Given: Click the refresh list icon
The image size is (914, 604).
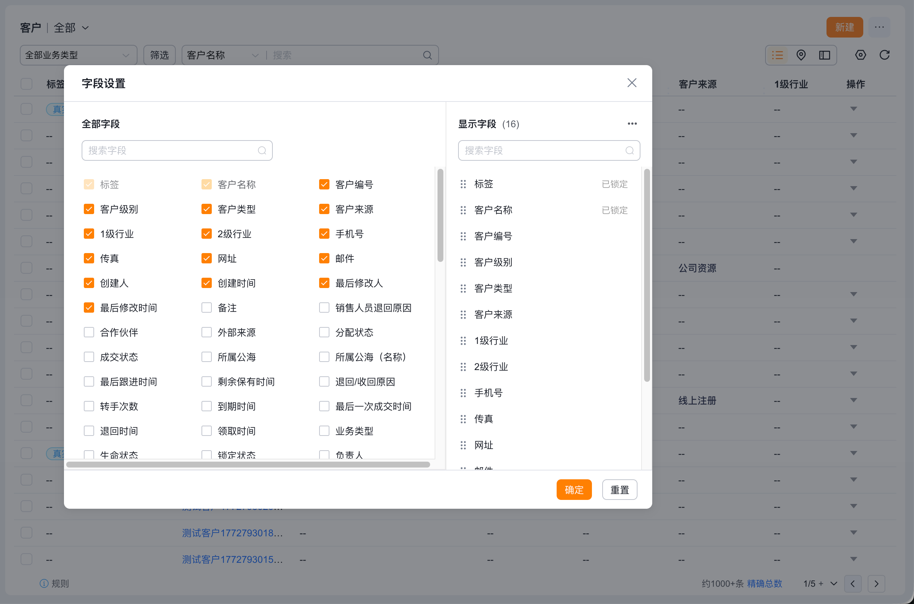Looking at the screenshot, I should coord(884,55).
